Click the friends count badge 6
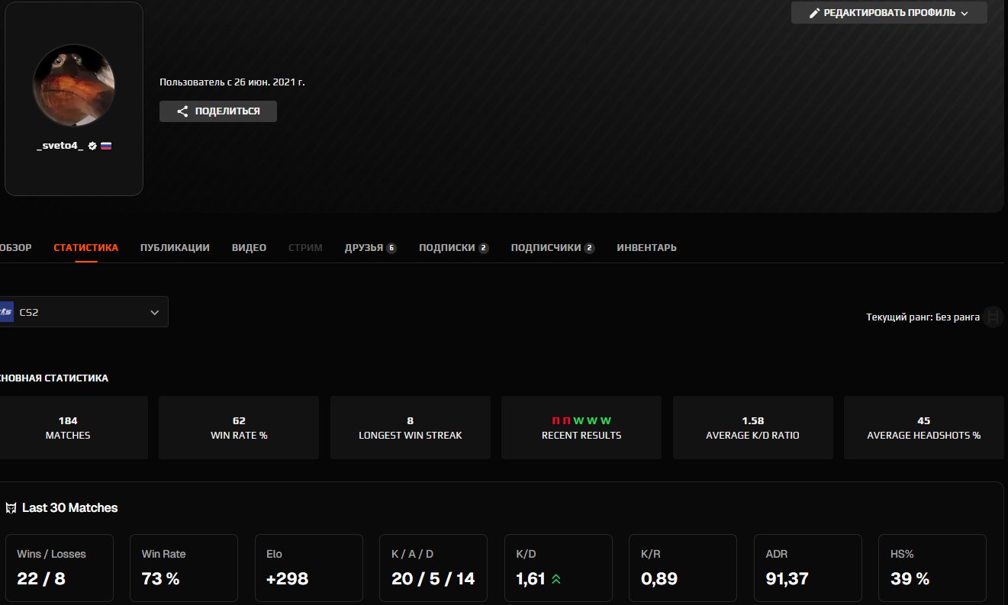This screenshot has height=605, width=1008. (x=391, y=248)
